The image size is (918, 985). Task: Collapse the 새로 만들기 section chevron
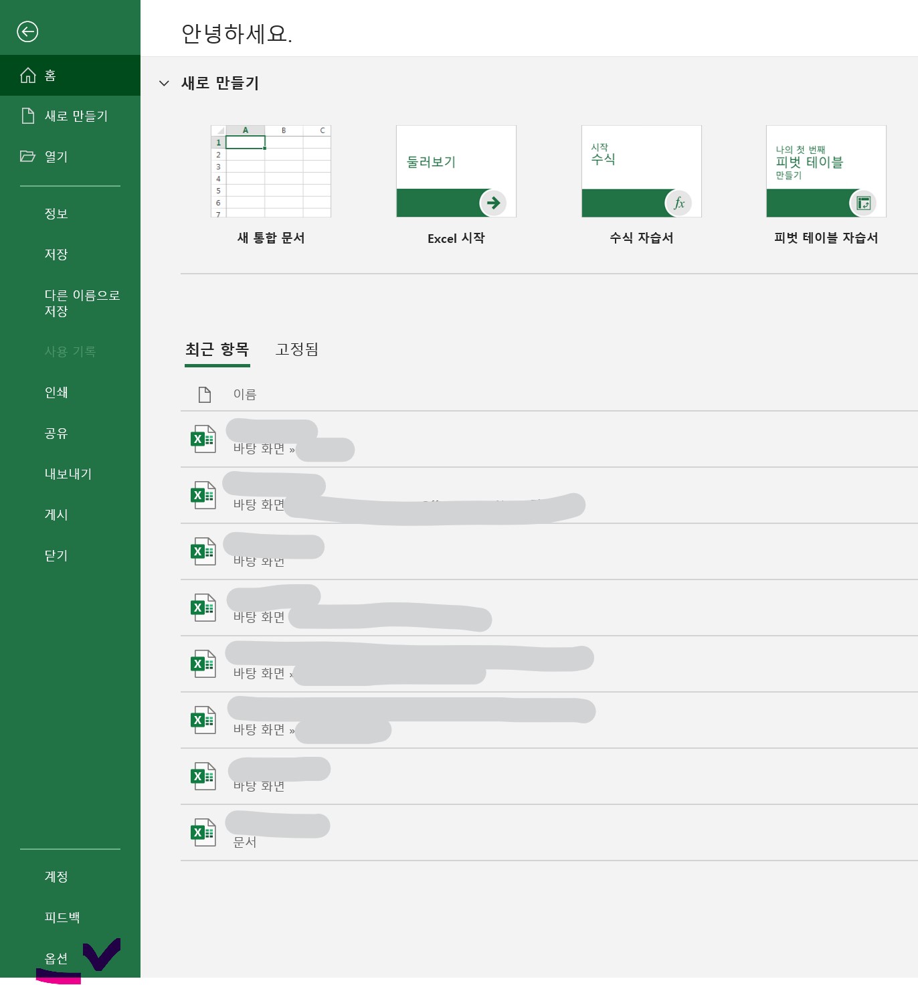164,83
